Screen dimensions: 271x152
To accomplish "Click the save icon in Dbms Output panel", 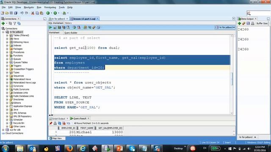I will (x=248, y=24).
